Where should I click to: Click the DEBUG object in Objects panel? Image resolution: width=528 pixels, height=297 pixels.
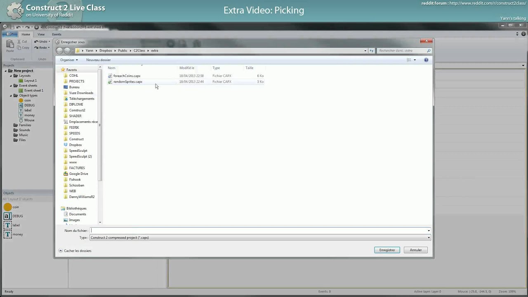13,216
